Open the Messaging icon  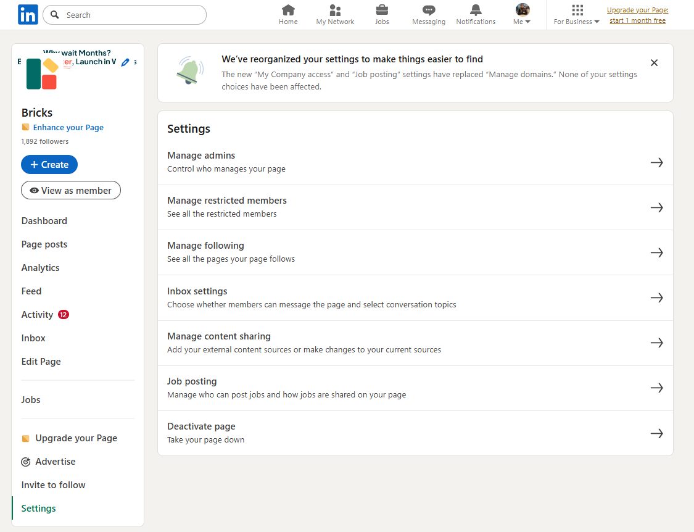click(x=429, y=10)
